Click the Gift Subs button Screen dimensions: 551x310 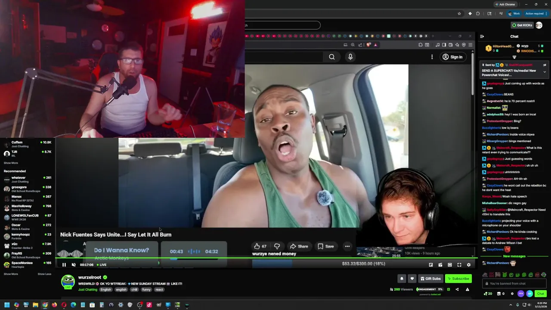click(430, 279)
